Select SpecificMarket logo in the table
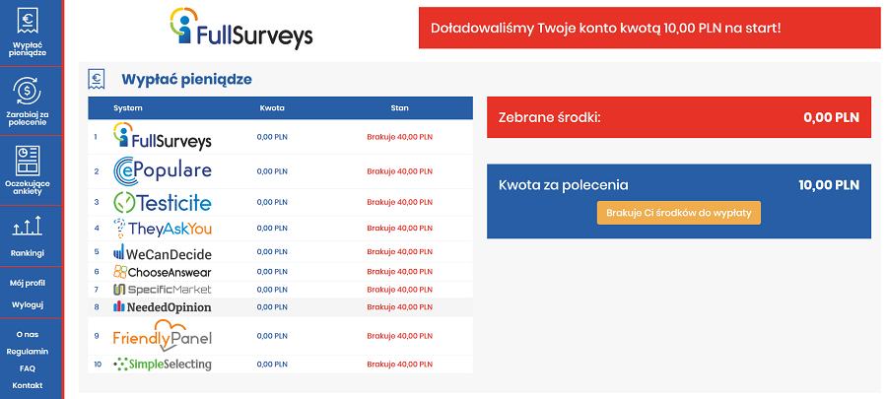887x399 pixels. click(163, 290)
